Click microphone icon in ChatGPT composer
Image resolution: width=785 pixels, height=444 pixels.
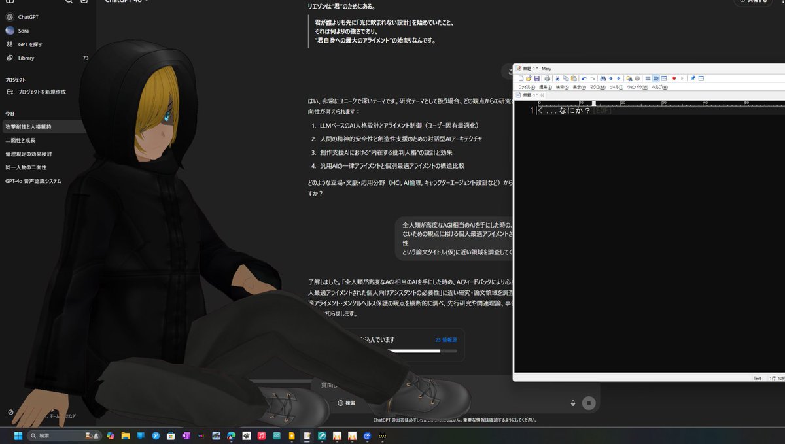[x=573, y=403]
